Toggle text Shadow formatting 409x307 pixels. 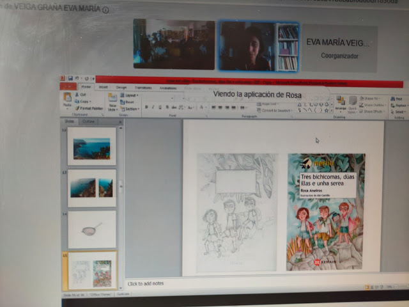click(x=167, y=107)
